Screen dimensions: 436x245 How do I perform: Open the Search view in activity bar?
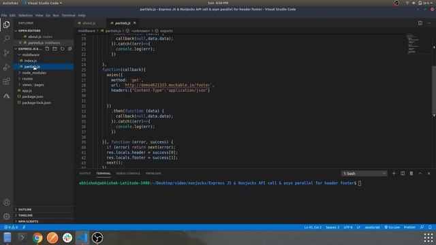6,38
